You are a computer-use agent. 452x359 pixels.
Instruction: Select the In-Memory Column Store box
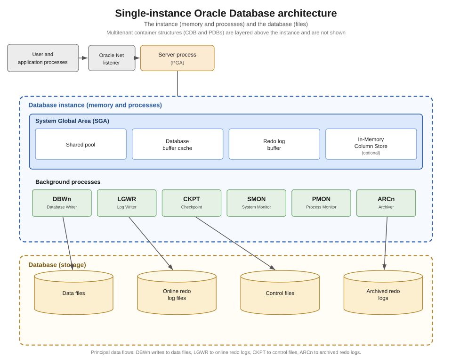[371, 144]
